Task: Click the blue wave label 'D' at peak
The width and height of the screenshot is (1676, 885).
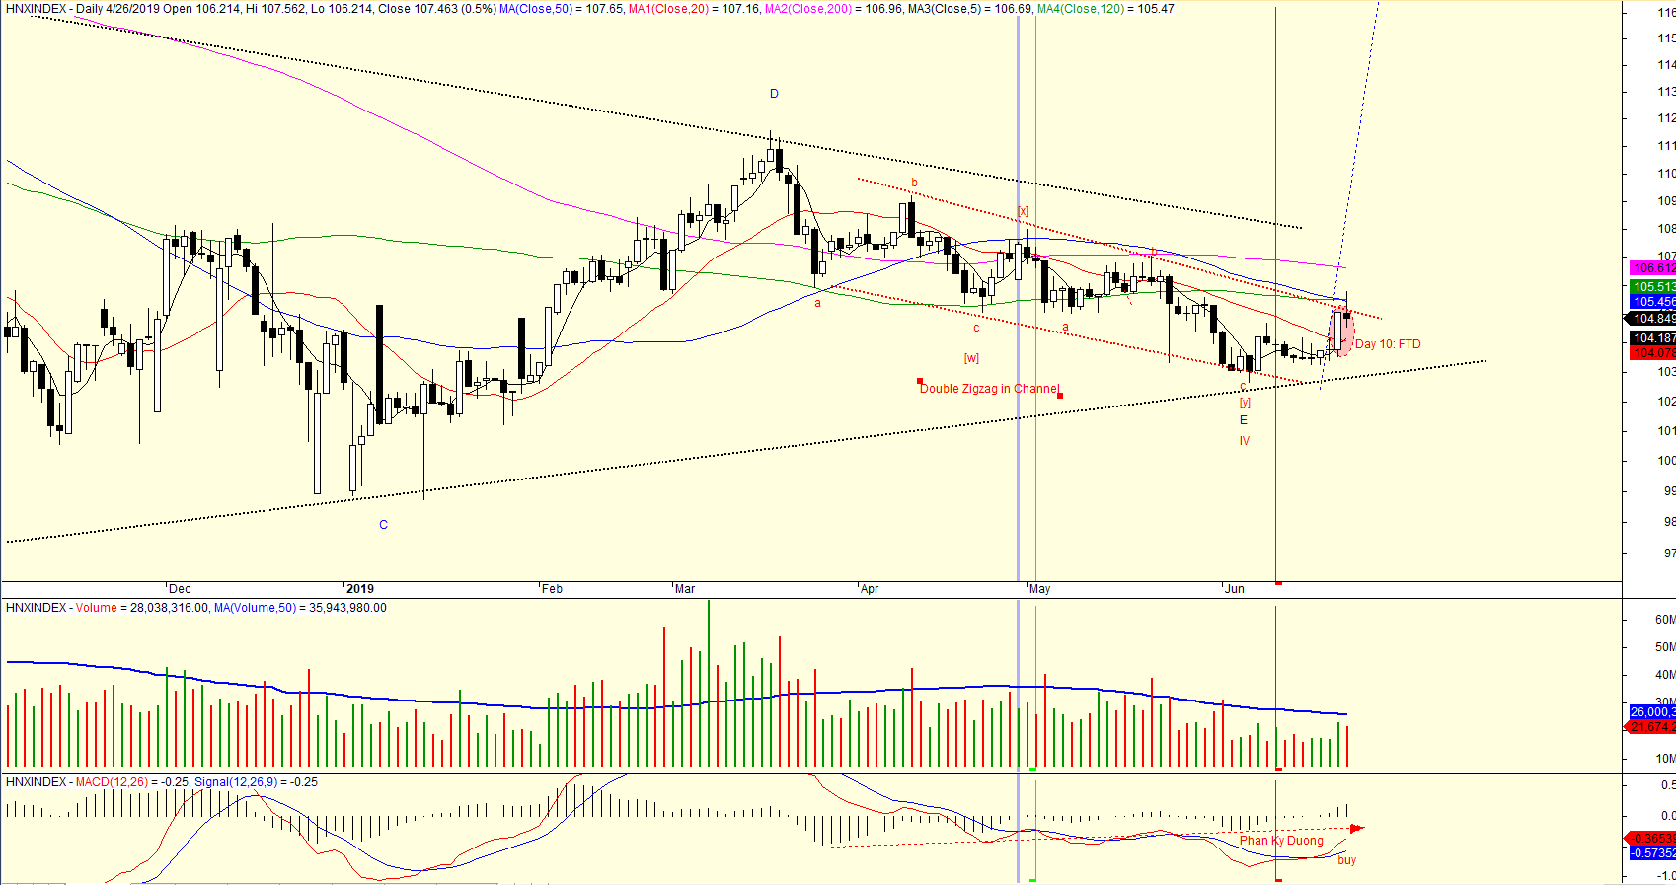Action: point(774,94)
